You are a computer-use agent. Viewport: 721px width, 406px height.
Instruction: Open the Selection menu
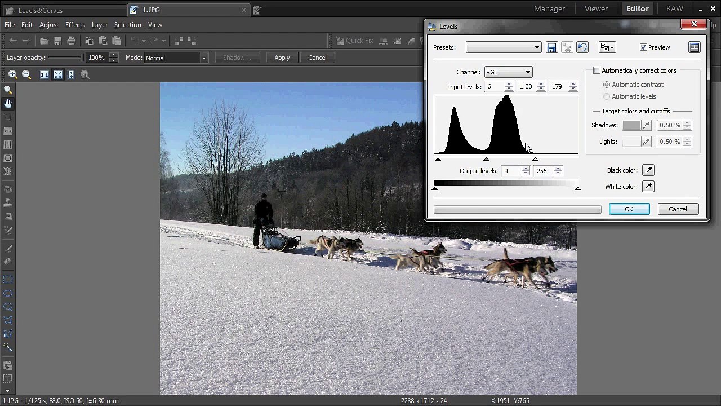(128, 25)
